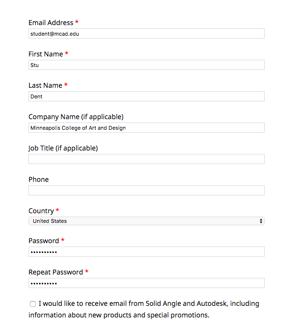Screen dimensions: 283x330
Task: Click the Last Name label text
Action: [45, 85]
